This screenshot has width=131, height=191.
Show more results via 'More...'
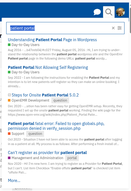tap(14, 181)
